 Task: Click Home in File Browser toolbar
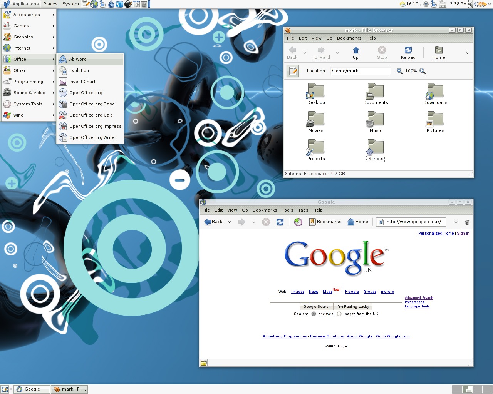tap(439, 53)
